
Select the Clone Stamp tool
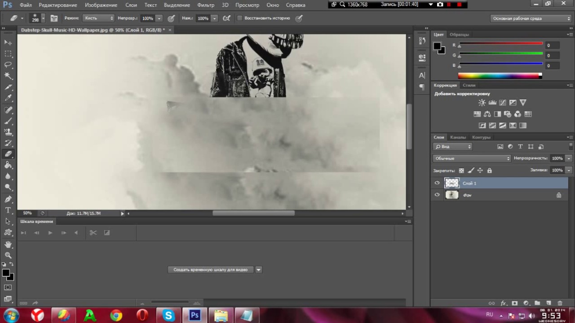coord(8,132)
